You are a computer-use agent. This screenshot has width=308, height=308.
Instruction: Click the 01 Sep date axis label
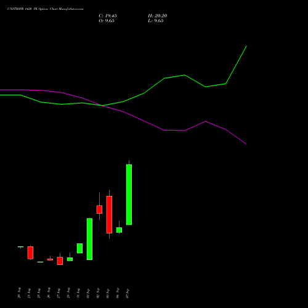tap(88, 293)
